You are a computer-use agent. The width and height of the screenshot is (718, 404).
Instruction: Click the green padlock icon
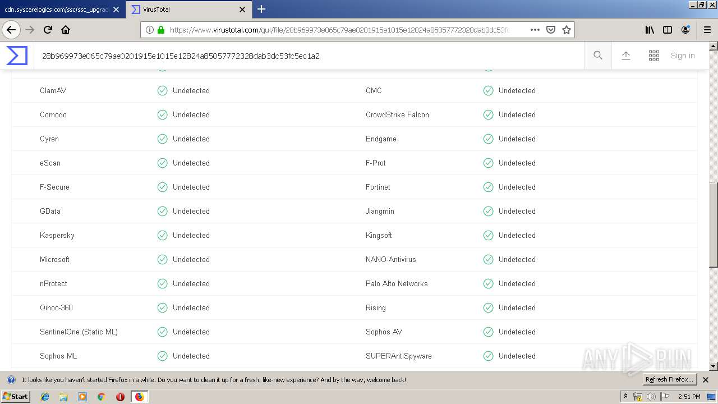click(x=161, y=30)
